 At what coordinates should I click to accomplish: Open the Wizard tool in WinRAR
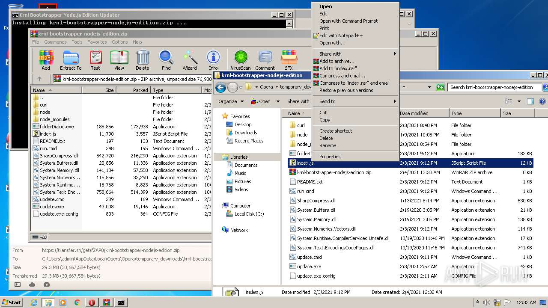[190, 60]
